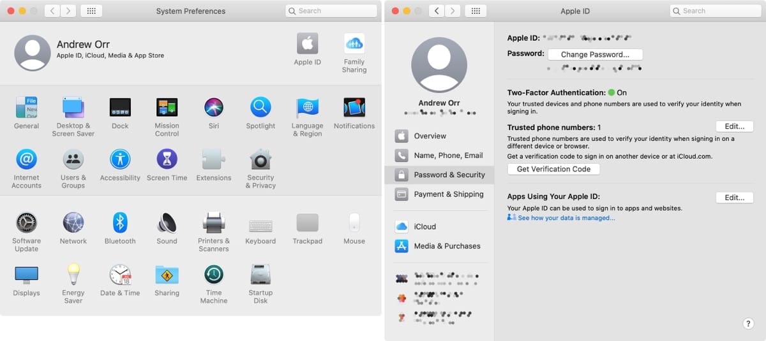Image resolution: width=766 pixels, height=341 pixels.
Task: Open Screen Time preferences
Action: 167,164
